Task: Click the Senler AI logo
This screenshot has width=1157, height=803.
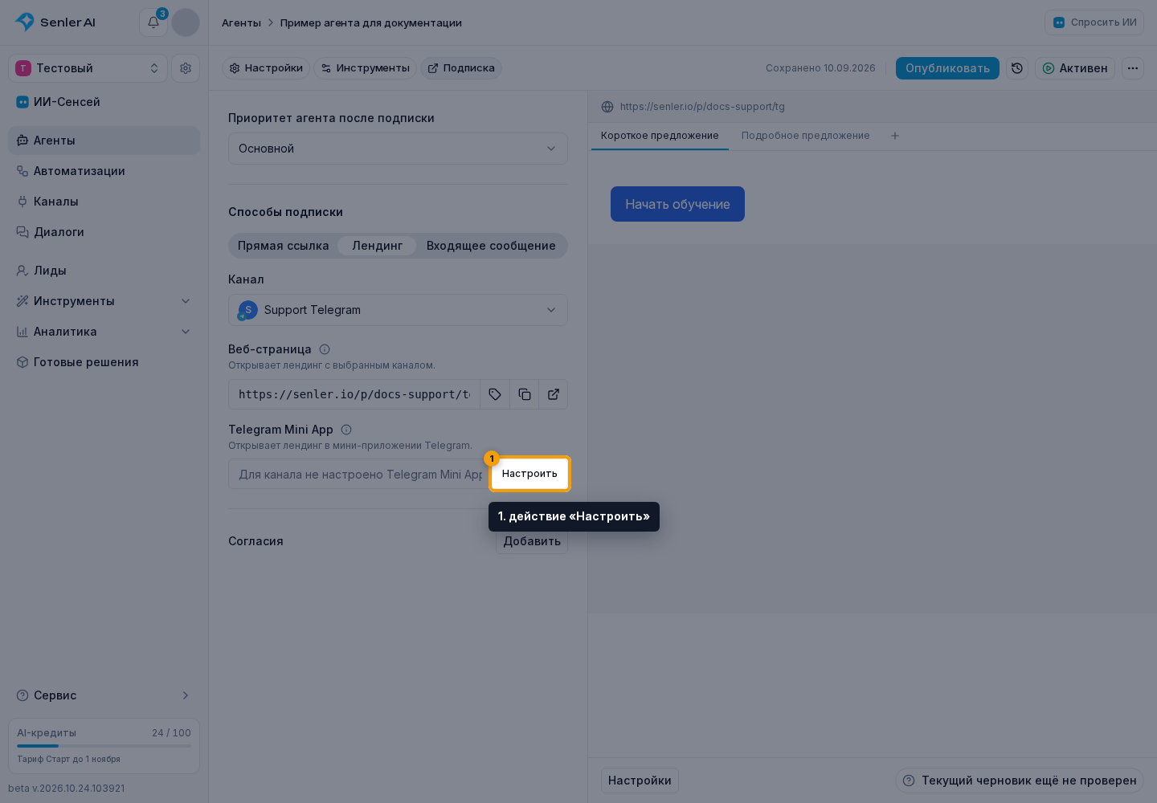Action: click(x=55, y=22)
